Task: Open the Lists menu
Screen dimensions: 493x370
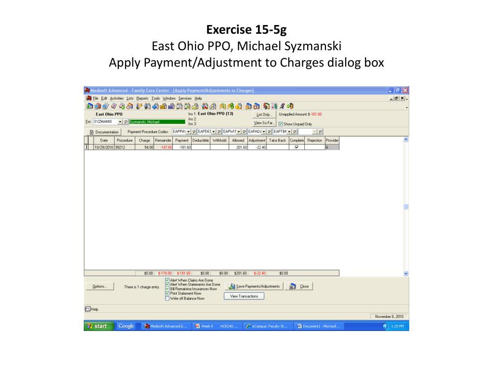Action: (x=130, y=98)
